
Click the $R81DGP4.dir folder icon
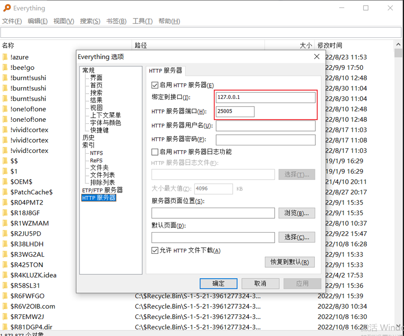(x=5, y=327)
